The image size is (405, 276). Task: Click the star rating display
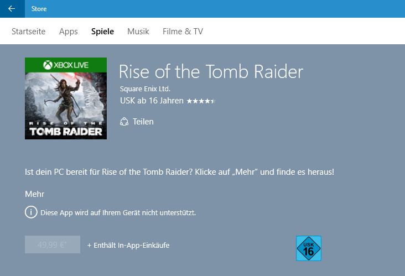tap(201, 101)
